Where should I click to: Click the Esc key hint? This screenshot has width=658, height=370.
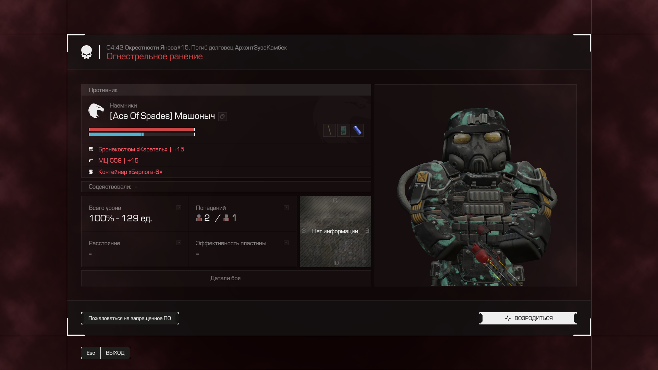(91, 353)
